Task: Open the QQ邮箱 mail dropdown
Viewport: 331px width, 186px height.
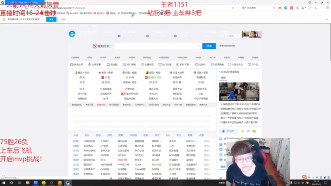Action: 232,36
